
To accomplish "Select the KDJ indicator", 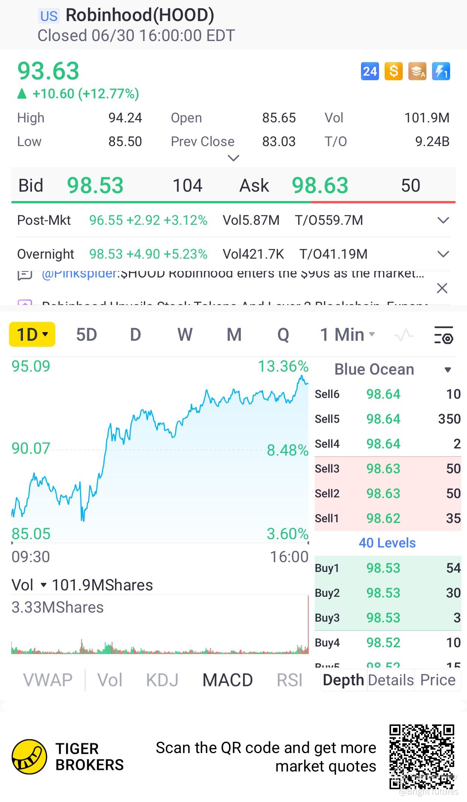I will [162, 680].
